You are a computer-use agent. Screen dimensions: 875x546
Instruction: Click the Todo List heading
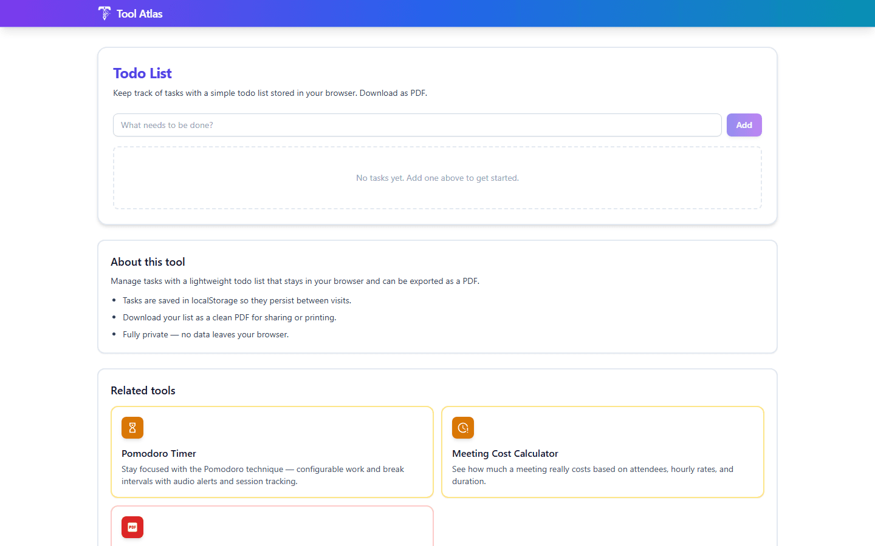[x=142, y=73]
